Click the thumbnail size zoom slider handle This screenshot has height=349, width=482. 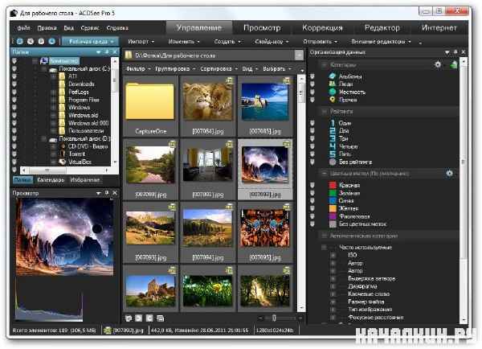274,318
